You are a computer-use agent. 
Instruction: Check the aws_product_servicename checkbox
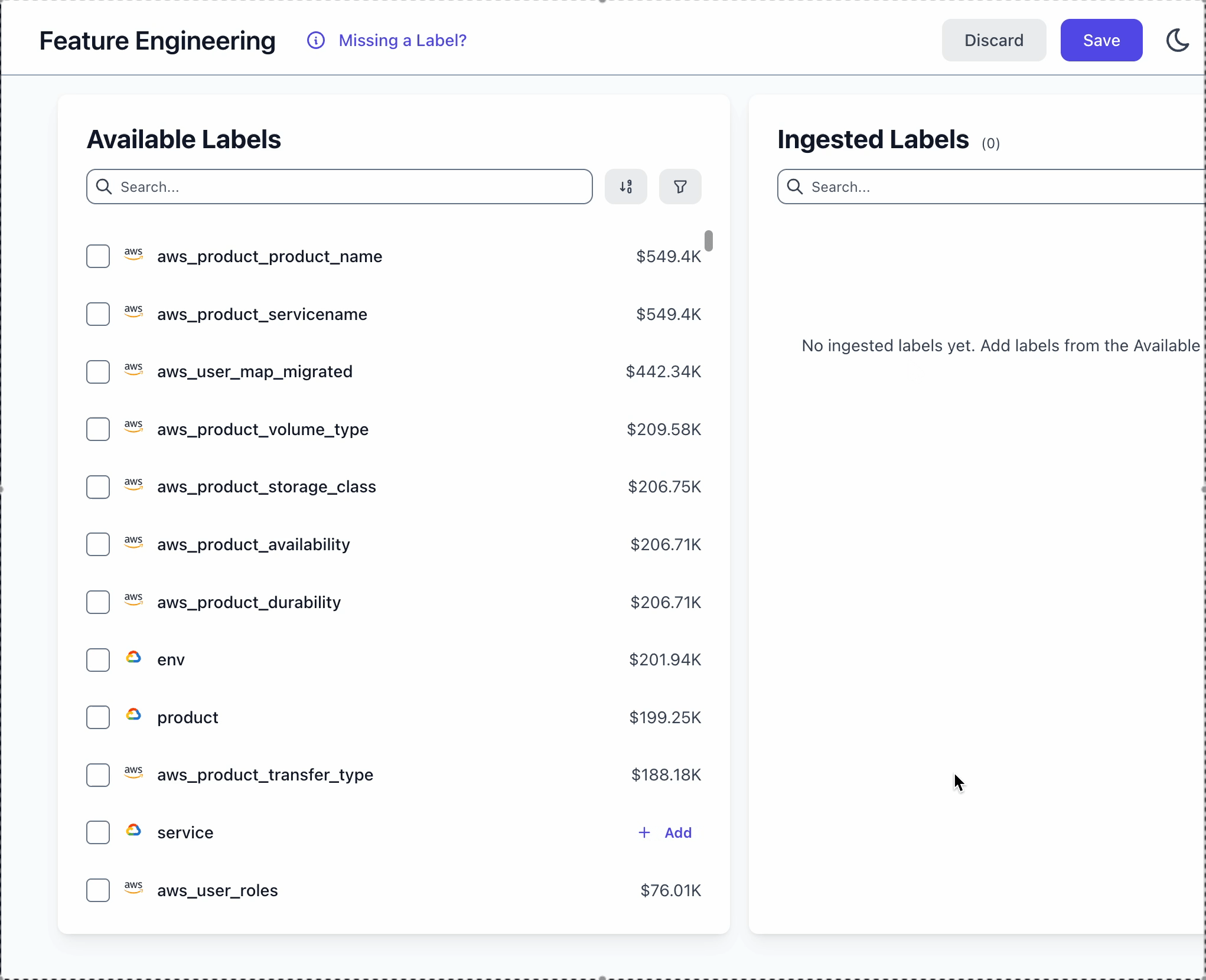tap(98, 314)
